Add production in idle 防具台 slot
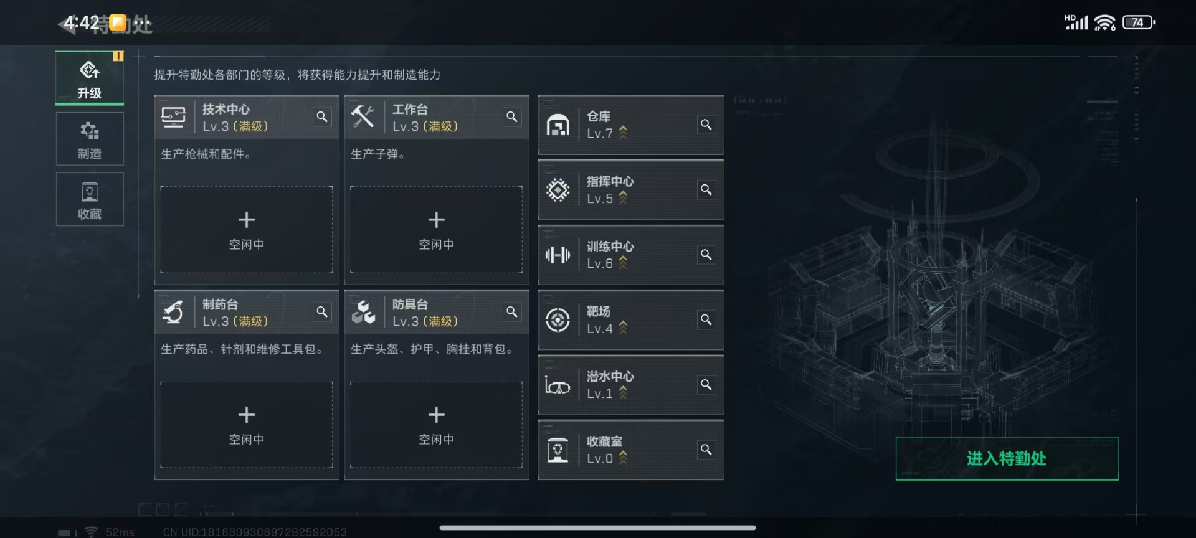 click(x=437, y=425)
